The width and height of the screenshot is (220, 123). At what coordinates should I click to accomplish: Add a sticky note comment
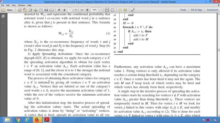(x=120, y=10)
